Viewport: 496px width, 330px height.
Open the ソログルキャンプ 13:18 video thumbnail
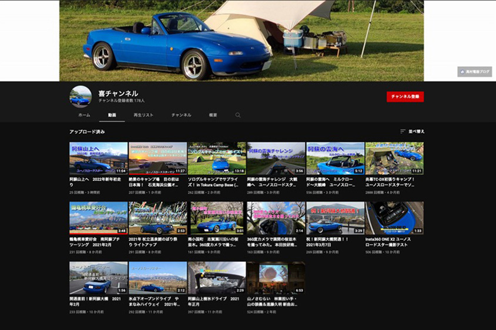tap(216, 158)
